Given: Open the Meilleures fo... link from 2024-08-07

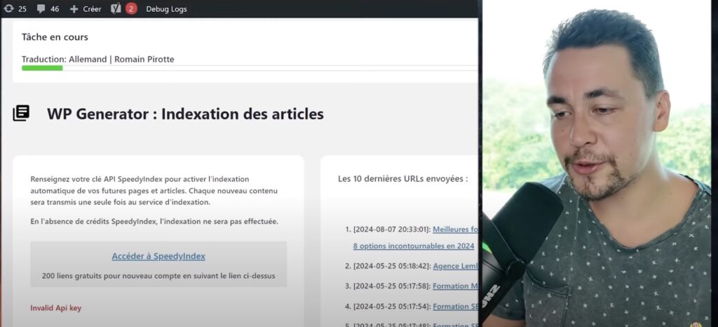Looking at the screenshot, I should pos(455,229).
